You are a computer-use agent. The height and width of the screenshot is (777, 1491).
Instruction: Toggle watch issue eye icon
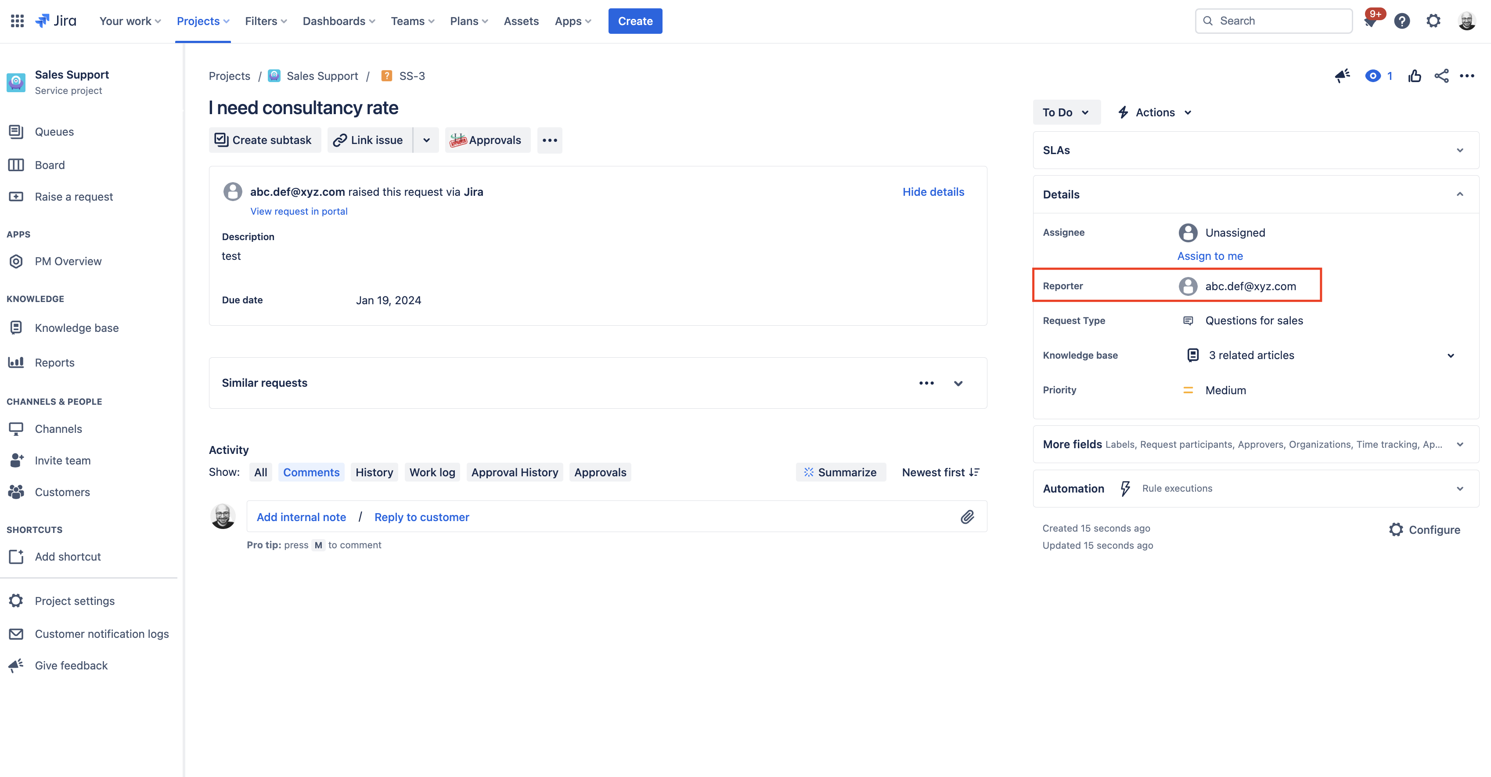(x=1372, y=76)
